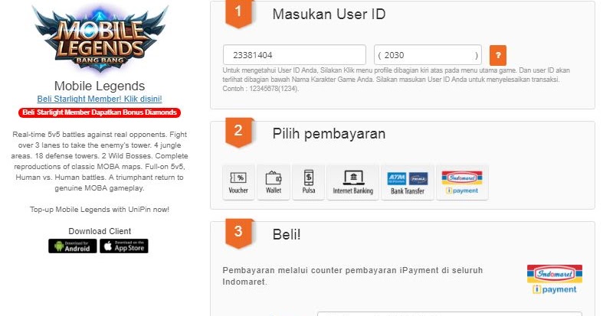Image resolution: width=603 pixels, height=316 pixels.
Task: Click the Pilih pembayaran heading
Action: point(329,134)
